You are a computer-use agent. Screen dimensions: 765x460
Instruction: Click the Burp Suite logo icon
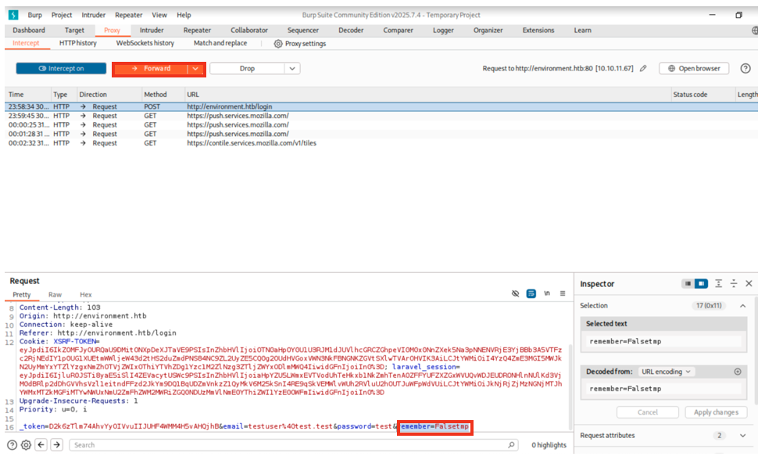point(13,15)
